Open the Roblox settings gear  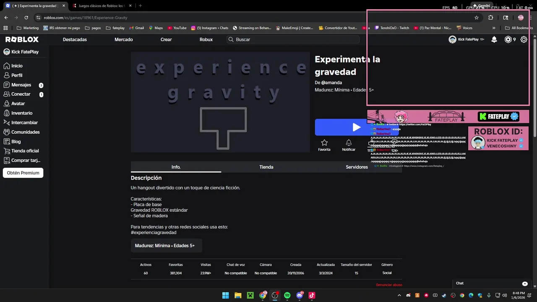[524, 39]
